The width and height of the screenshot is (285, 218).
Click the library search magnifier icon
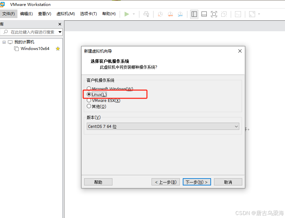click(x=6, y=32)
